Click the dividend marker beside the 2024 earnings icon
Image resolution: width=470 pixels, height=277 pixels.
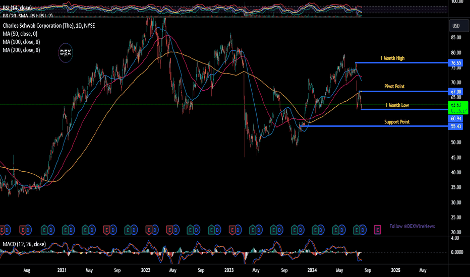321,230
